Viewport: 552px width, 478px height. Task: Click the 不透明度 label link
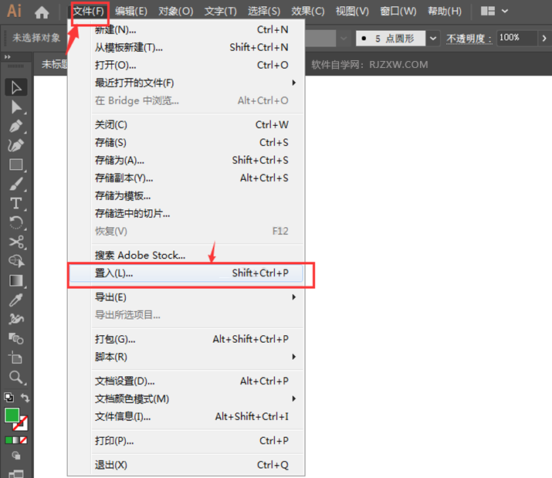pos(469,38)
